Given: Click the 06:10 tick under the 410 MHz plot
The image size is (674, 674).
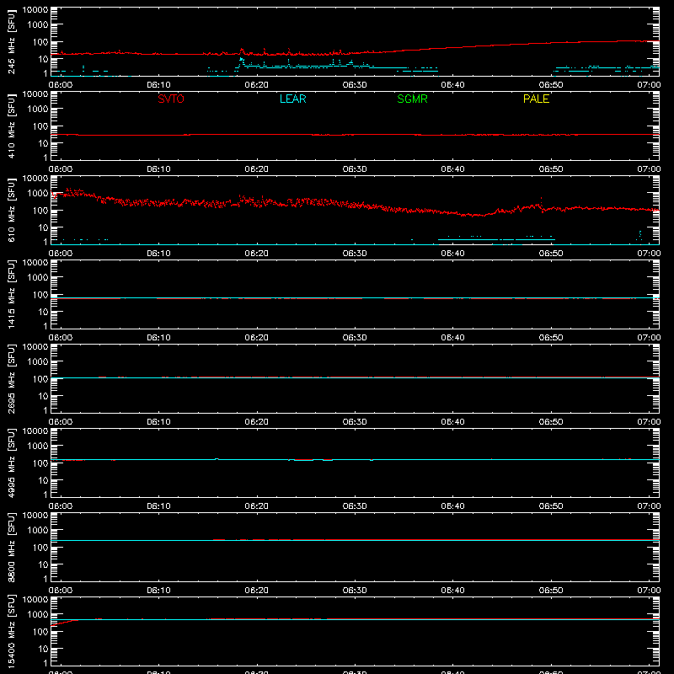Looking at the screenshot, I should 158,169.
